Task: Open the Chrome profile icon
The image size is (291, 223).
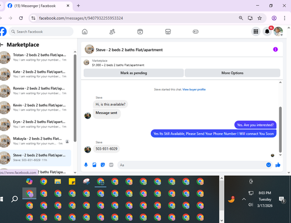Action: (274, 18)
